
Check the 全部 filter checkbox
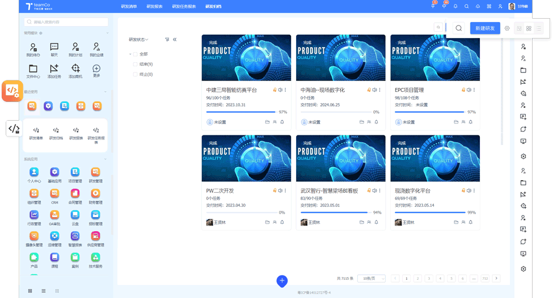pos(135,54)
